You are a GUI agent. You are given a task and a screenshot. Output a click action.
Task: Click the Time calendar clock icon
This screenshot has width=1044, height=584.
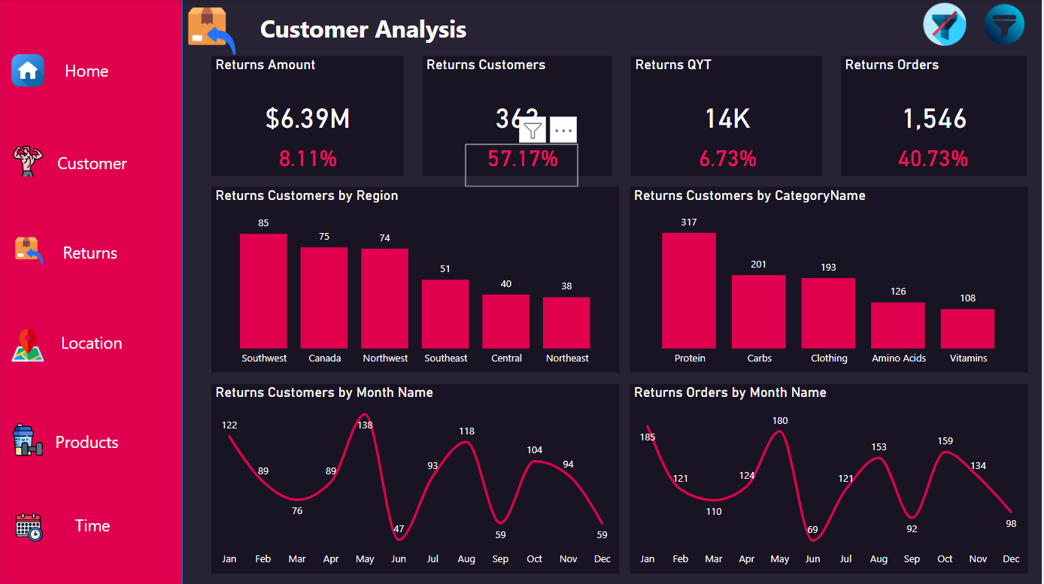[29, 526]
